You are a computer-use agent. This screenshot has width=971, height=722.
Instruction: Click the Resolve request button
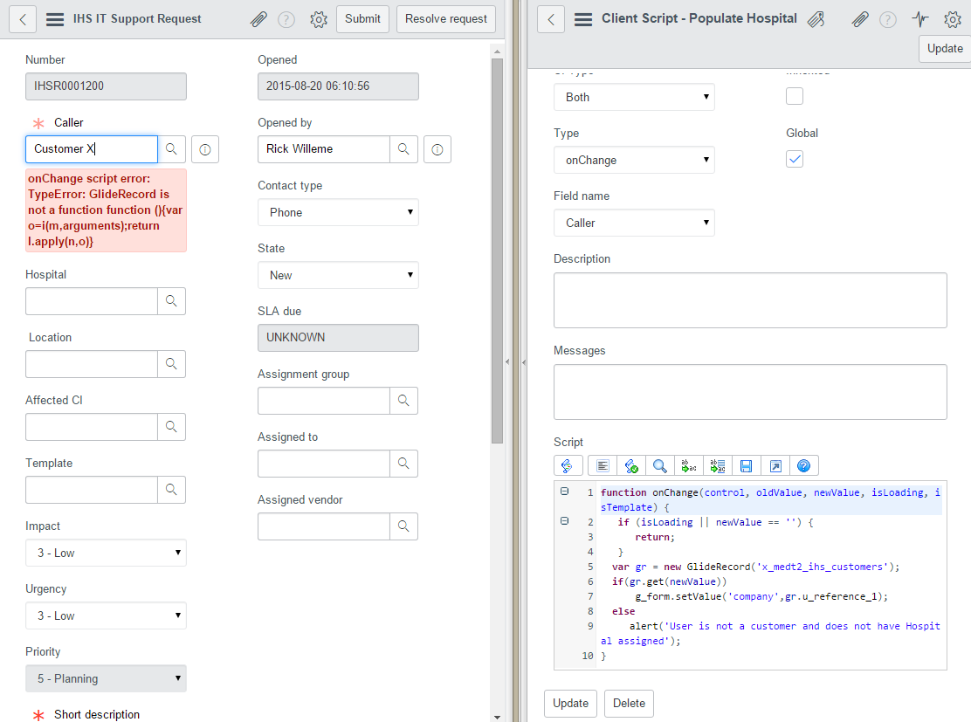[x=446, y=19]
